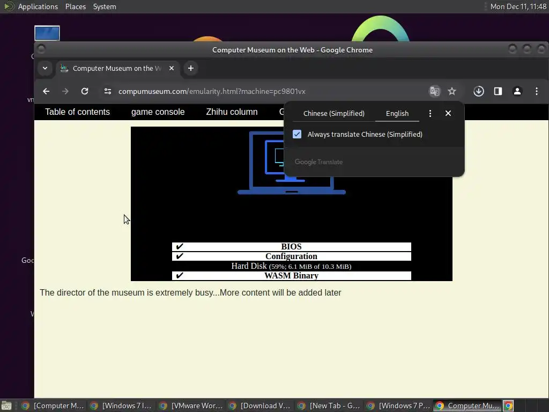Select the English tab in translate popup
Viewport: 549px width, 412px height.
pyautogui.click(x=397, y=114)
